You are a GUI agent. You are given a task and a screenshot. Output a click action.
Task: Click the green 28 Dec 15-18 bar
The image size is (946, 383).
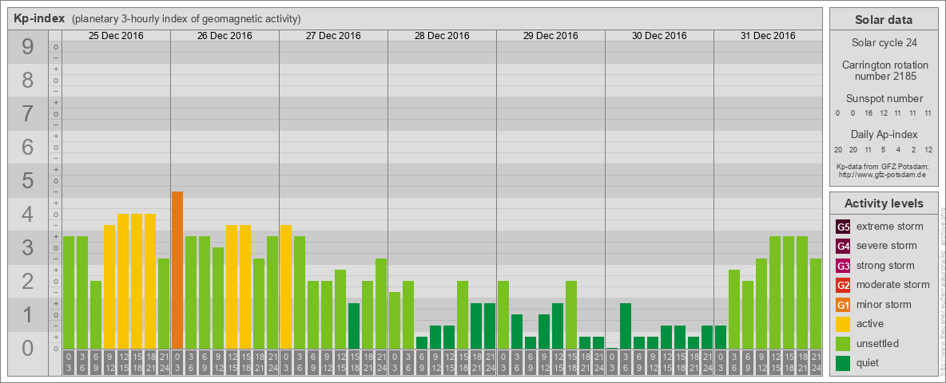pyautogui.click(x=463, y=315)
